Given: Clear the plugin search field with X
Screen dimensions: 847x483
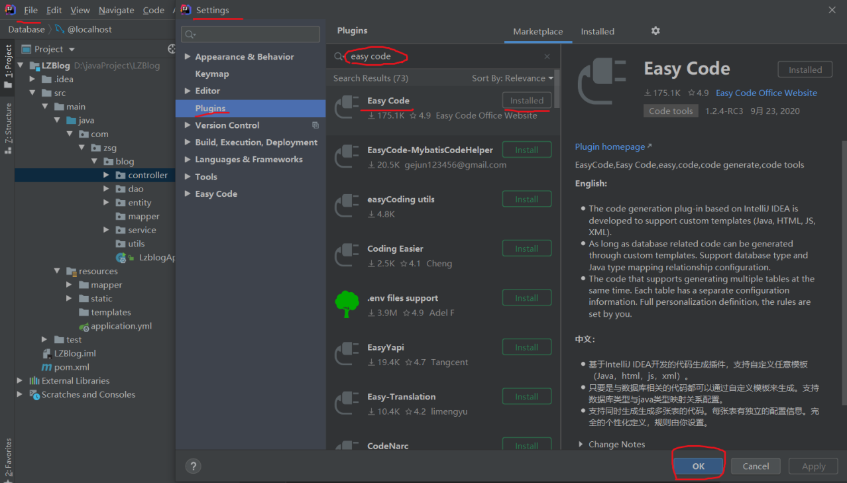Looking at the screenshot, I should tap(547, 57).
